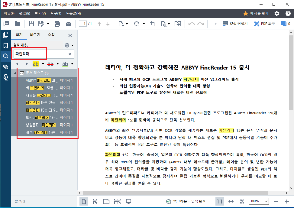Redo the last action

[x=200, y=24]
